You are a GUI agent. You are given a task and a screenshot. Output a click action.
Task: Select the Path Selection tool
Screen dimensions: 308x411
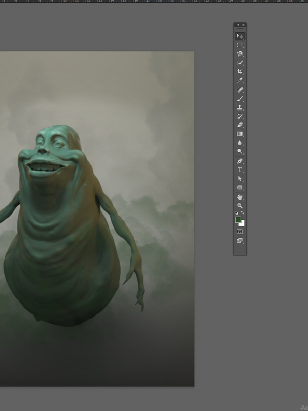click(240, 178)
